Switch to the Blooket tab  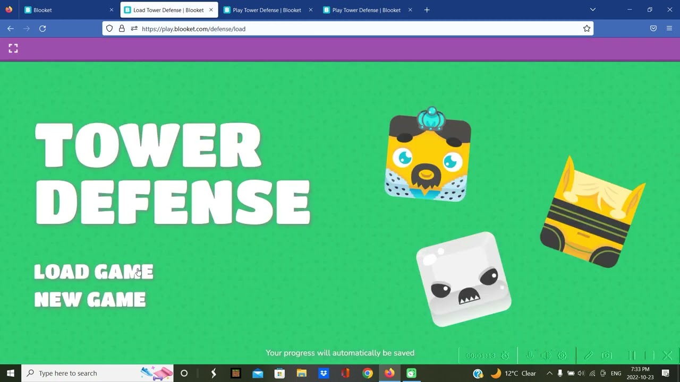pyautogui.click(x=69, y=10)
